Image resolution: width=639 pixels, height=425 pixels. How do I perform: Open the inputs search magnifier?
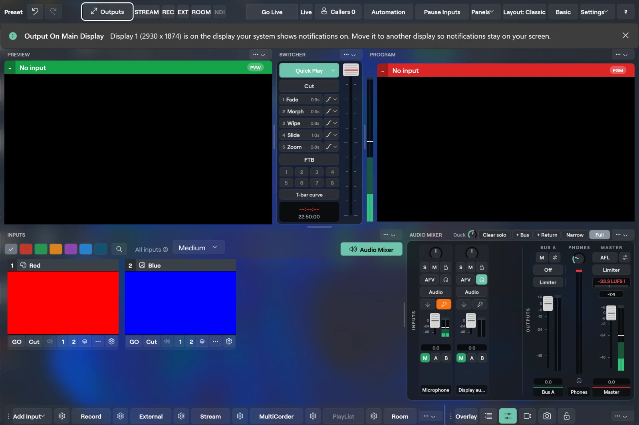(x=119, y=249)
